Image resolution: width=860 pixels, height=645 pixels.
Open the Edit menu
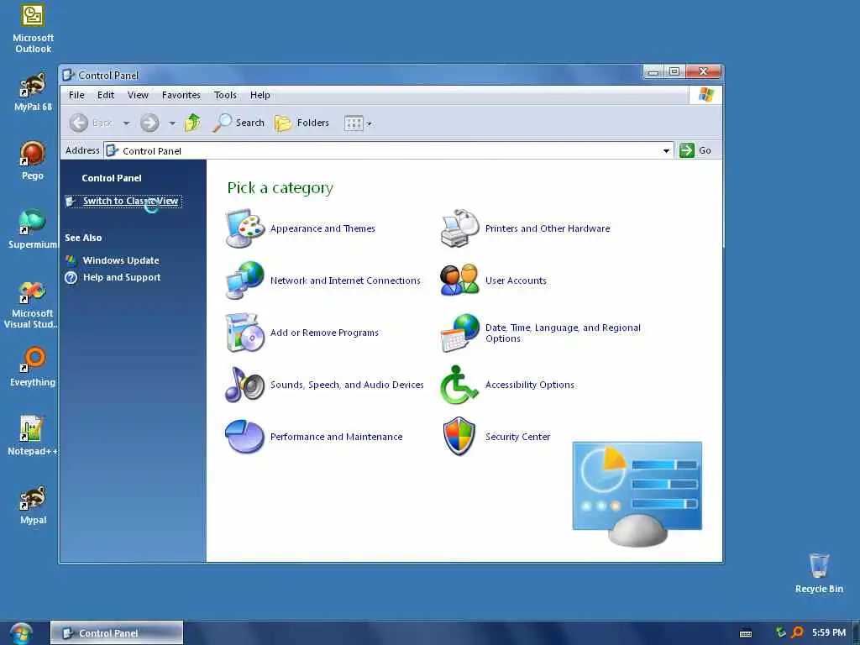(x=105, y=95)
